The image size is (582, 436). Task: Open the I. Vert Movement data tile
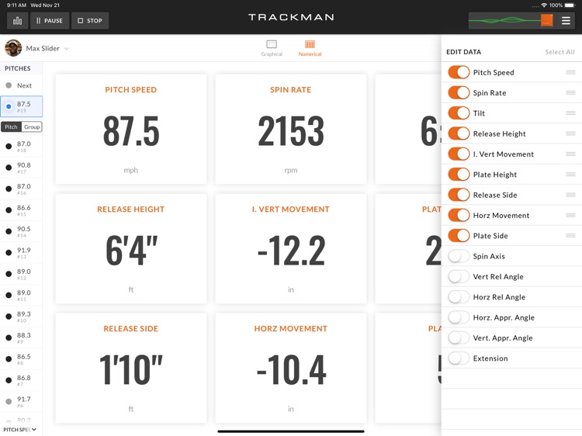click(291, 248)
